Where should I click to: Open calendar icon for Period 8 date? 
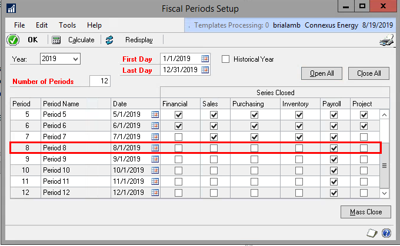click(x=155, y=148)
